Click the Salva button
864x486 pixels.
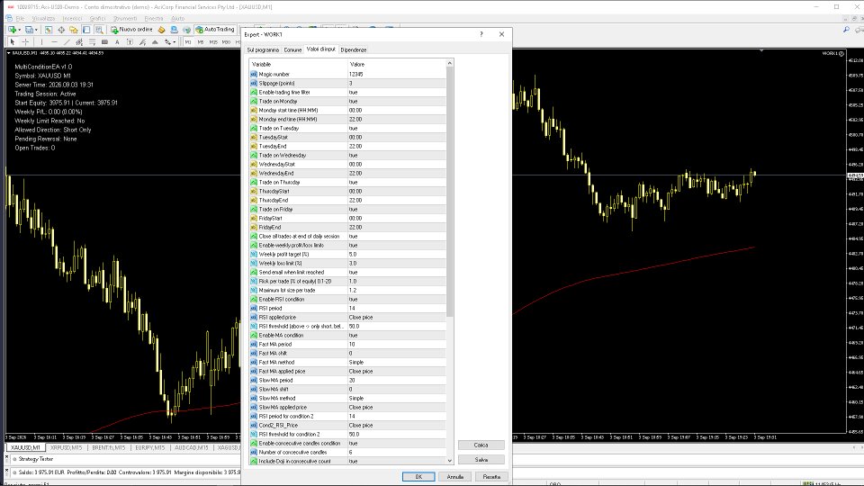pyautogui.click(x=481, y=460)
